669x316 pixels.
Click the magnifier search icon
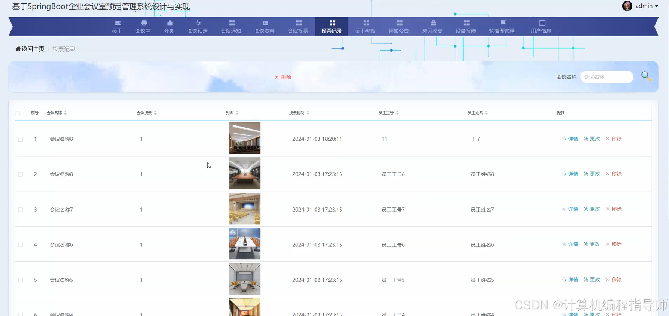(646, 76)
